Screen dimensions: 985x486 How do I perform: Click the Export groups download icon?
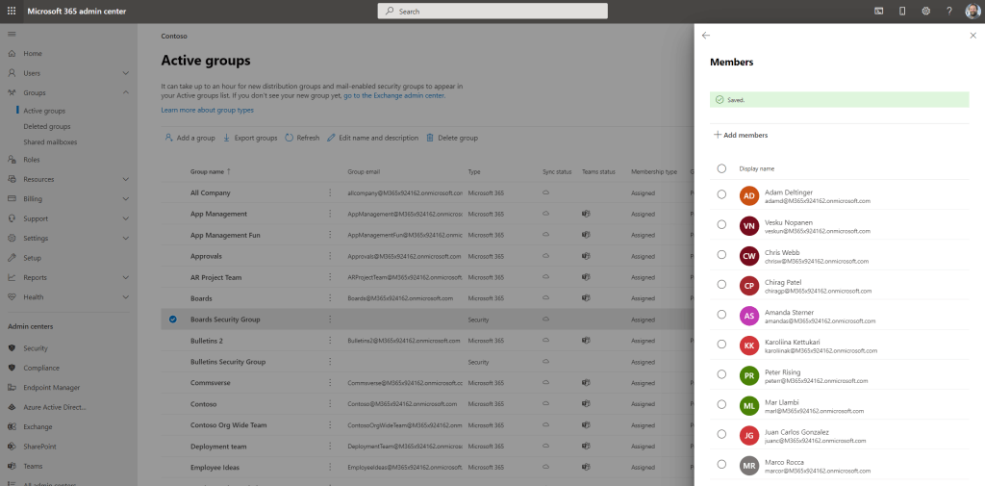click(227, 138)
